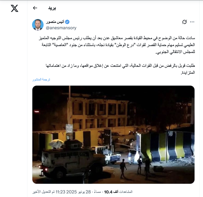Open تم التعديل الأخير edit history
The image size is (203, 197).
(43, 192)
